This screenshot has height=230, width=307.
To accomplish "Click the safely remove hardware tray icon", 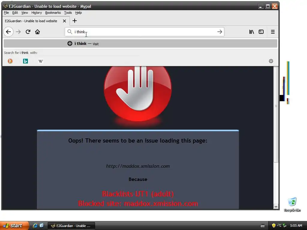I will 285,226.
